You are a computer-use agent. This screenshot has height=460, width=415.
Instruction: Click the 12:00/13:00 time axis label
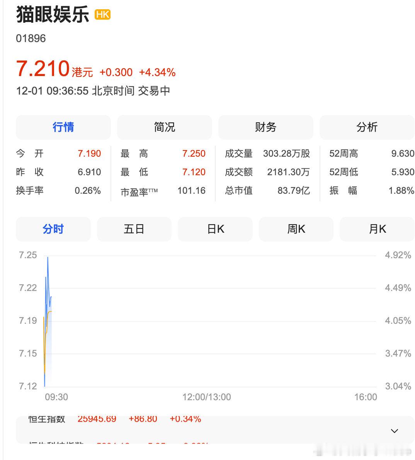[x=207, y=397]
